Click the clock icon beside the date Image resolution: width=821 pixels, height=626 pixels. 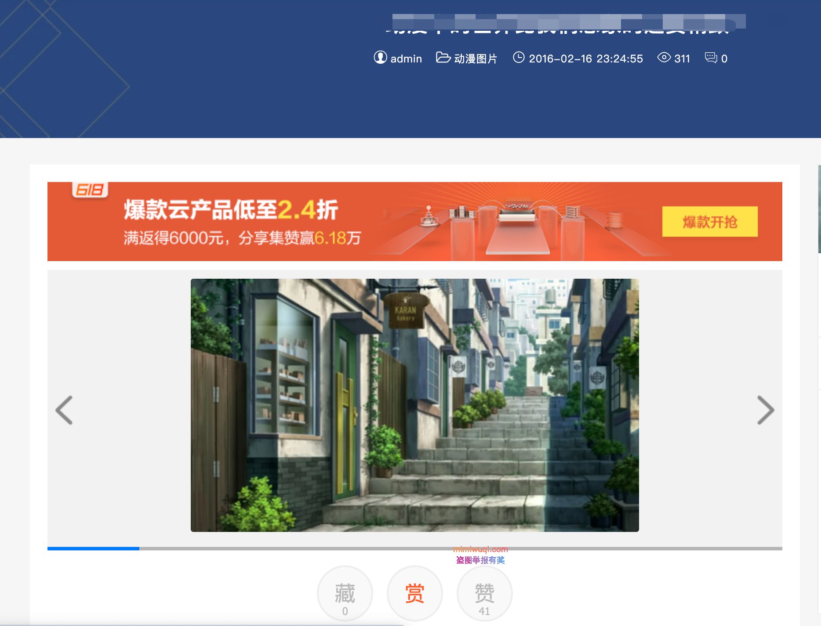click(x=519, y=58)
